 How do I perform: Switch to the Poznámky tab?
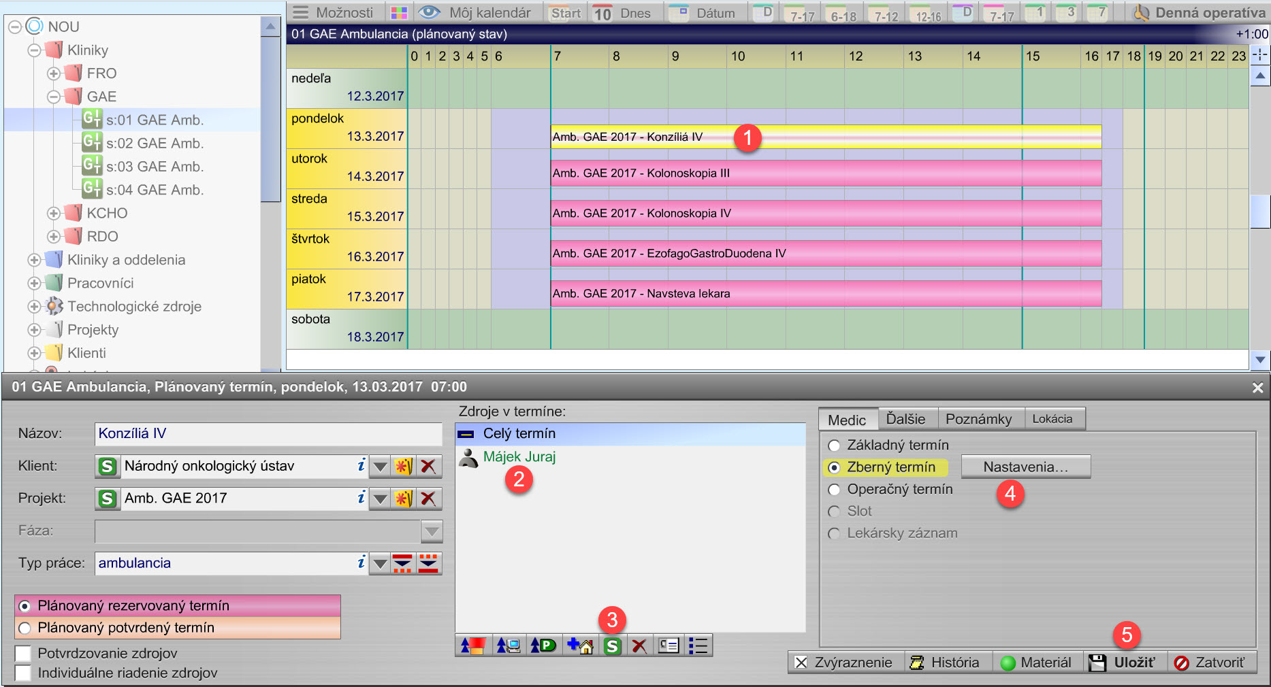978,419
